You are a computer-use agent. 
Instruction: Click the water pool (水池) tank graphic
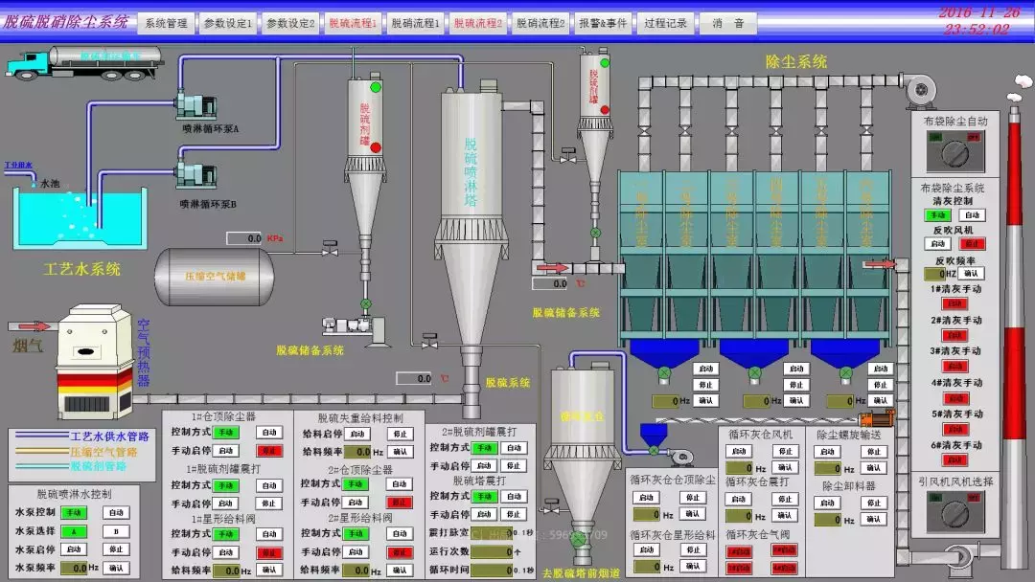click(x=80, y=219)
